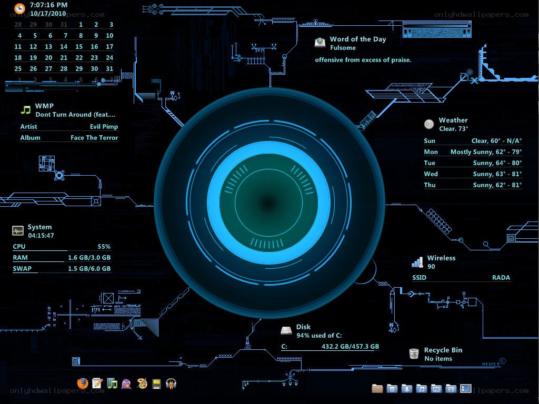The image size is (539, 404).
Task: Click the SWAP usage bar 1.5 GB/6.0 GB
Action: pyautogui.click(x=62, y=269)
